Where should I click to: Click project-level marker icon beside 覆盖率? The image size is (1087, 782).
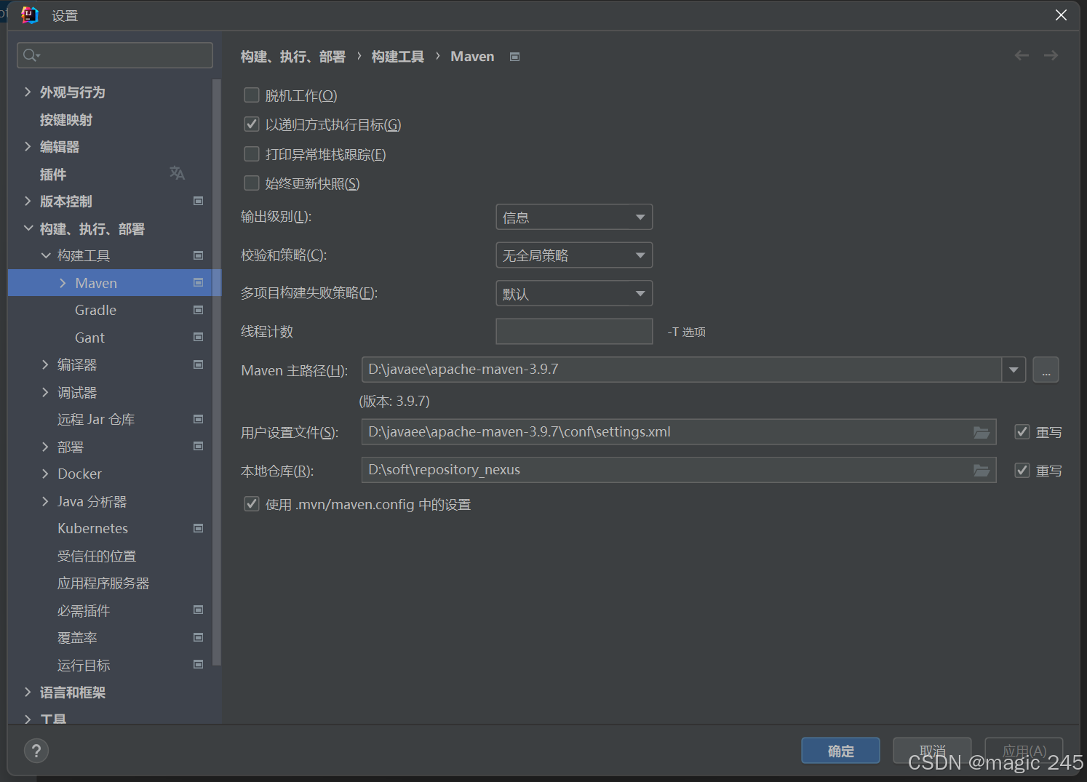(x=198, y=637)
